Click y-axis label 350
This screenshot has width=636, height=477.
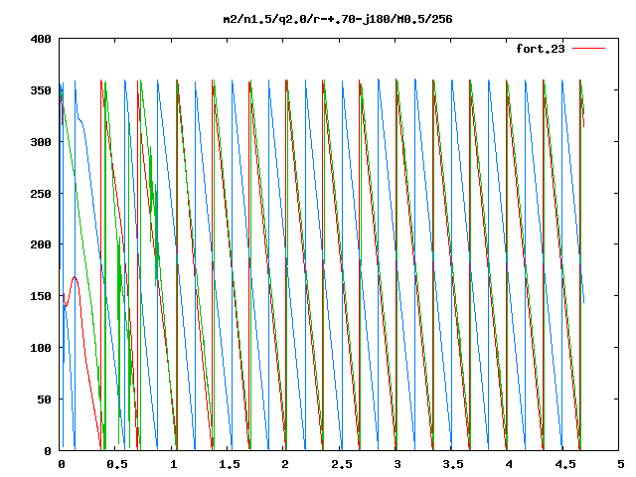tap(41, 90)
